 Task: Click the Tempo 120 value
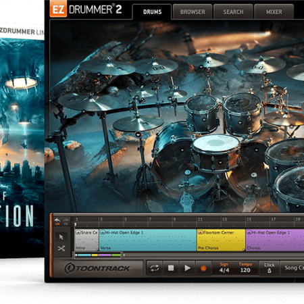pyautogui.click(x=245, y=270)
